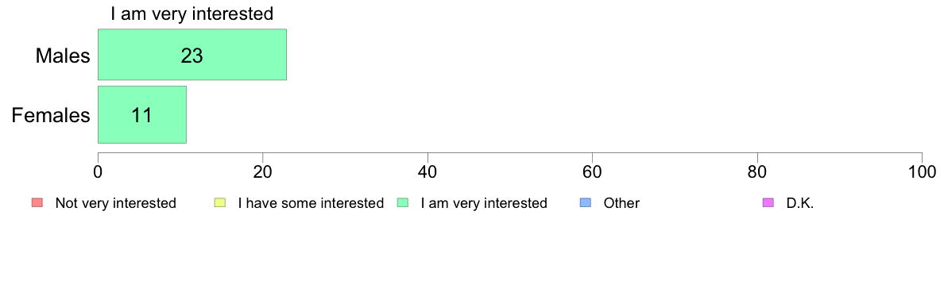
Task: Select the red Not very interested swatch
Action: click(x=36, y=203)
